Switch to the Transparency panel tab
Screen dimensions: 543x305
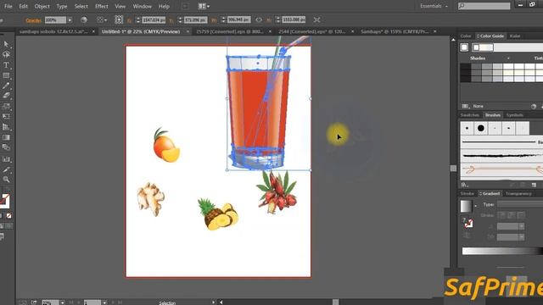pos(518,194)
